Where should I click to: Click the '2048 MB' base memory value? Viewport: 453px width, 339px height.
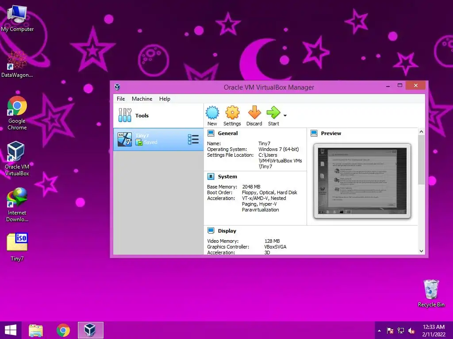pyautogui.click(x=251, y=187)
